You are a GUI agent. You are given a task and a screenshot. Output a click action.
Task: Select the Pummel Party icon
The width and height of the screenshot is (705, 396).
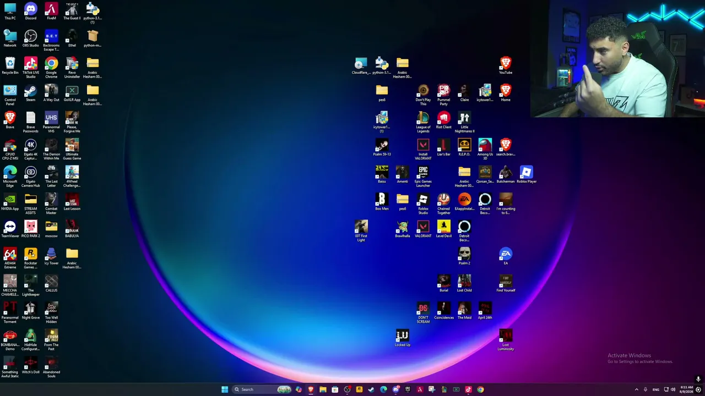443,95
